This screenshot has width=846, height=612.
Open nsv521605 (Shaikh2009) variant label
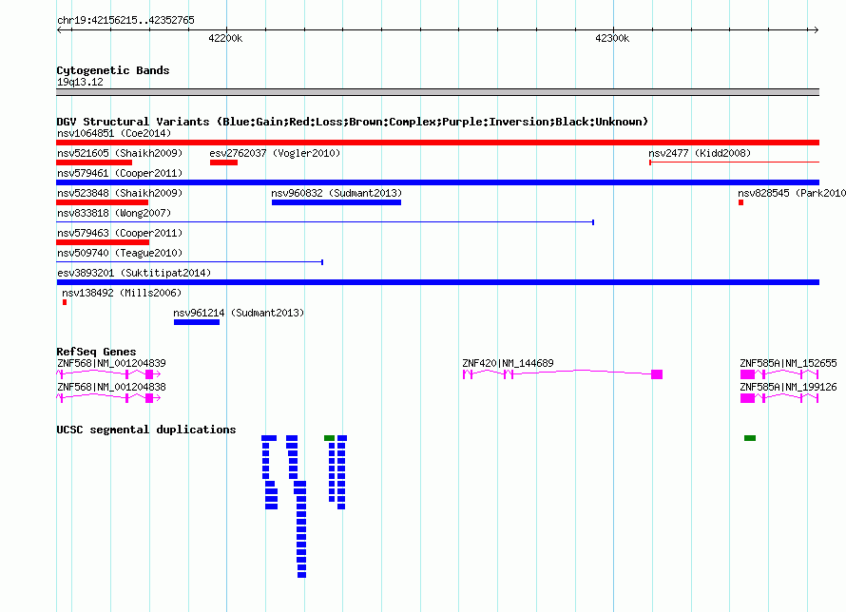coord(120,153)
